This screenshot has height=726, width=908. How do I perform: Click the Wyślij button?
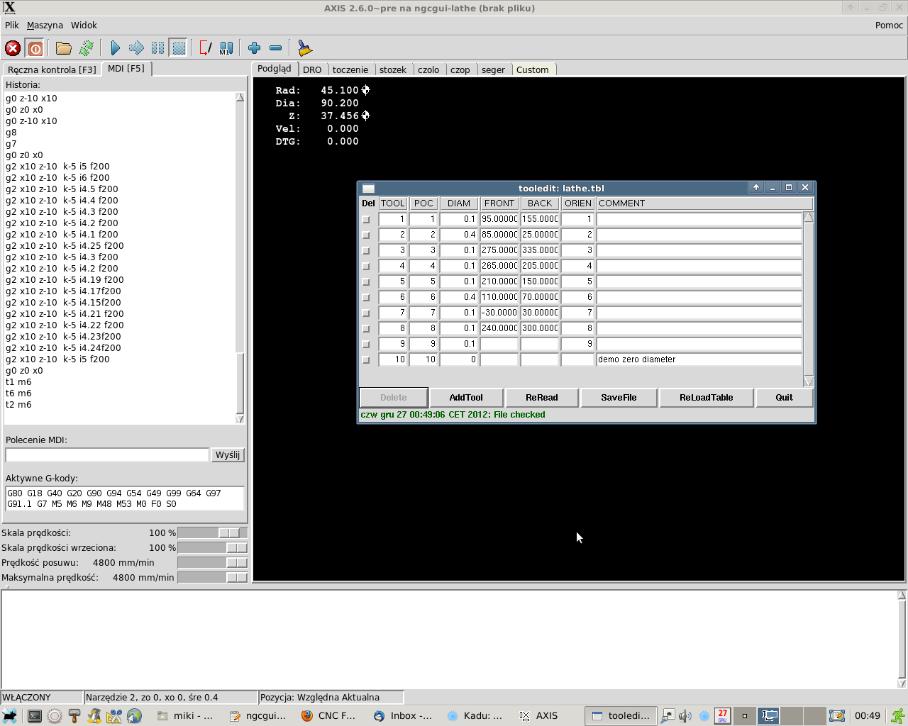[x=228, y=455]
